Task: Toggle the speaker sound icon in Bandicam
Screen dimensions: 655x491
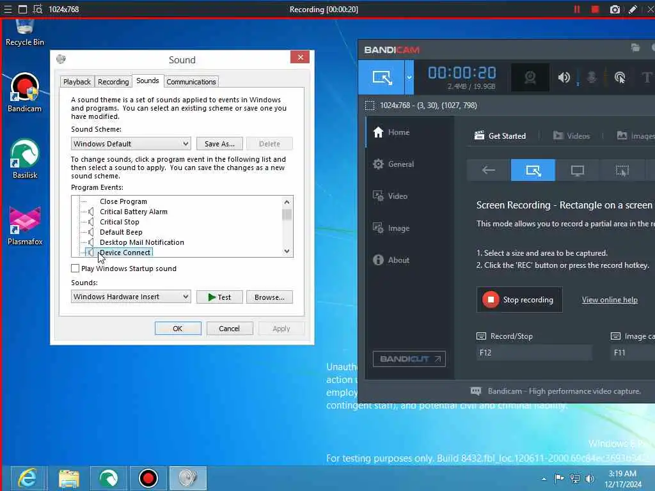Action: tap(564, 77)
